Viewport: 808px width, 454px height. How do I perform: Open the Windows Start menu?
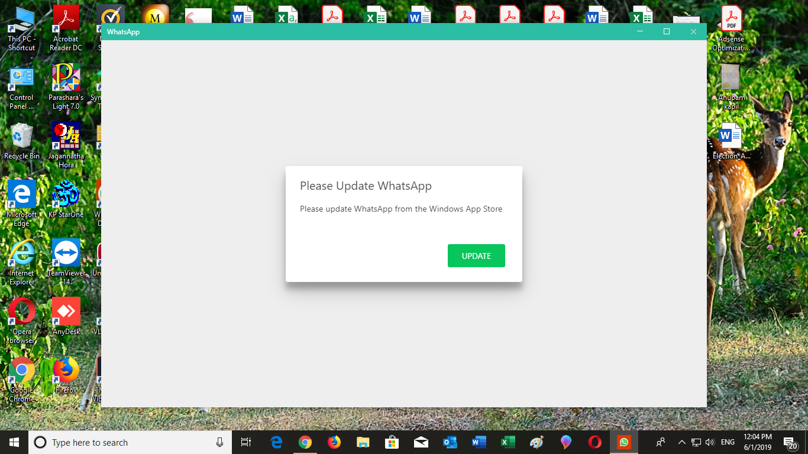[14, 442]
